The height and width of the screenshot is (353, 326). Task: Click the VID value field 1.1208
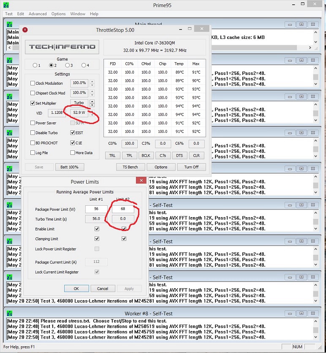pyautogui.click(x=57, y=113)
